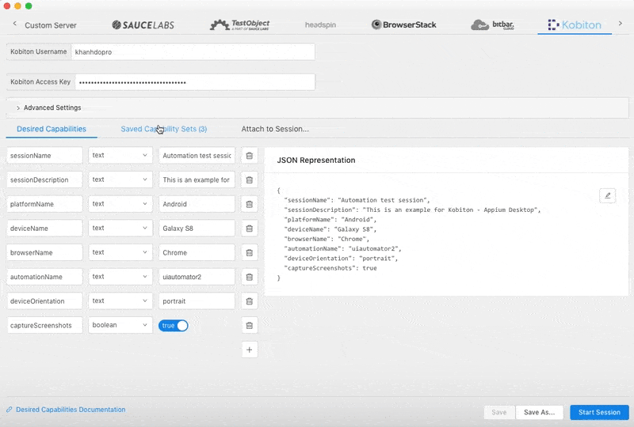
Task: Delete the sessionName capability row
Action: click(249, 156)
